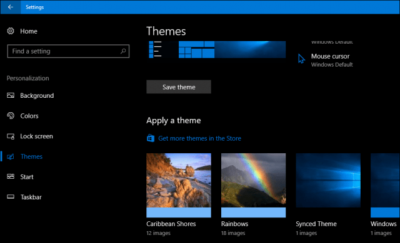400x243 pixels.
Task: Open the Mouse cursor setting label
Action: point(330,56)
